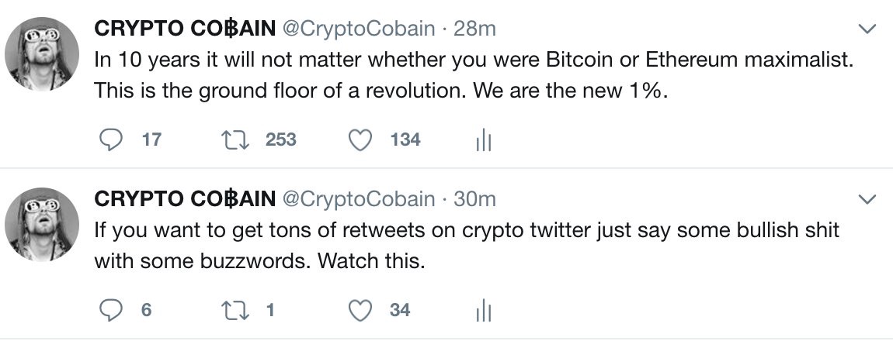Like the tweet with 34 likes
This screenshot has width=893, height=341.
(359, 310)
